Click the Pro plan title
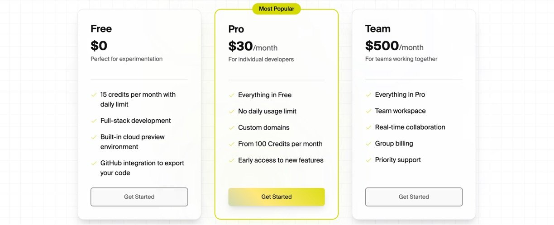The image size is (554, 225). tap(236, 29)
